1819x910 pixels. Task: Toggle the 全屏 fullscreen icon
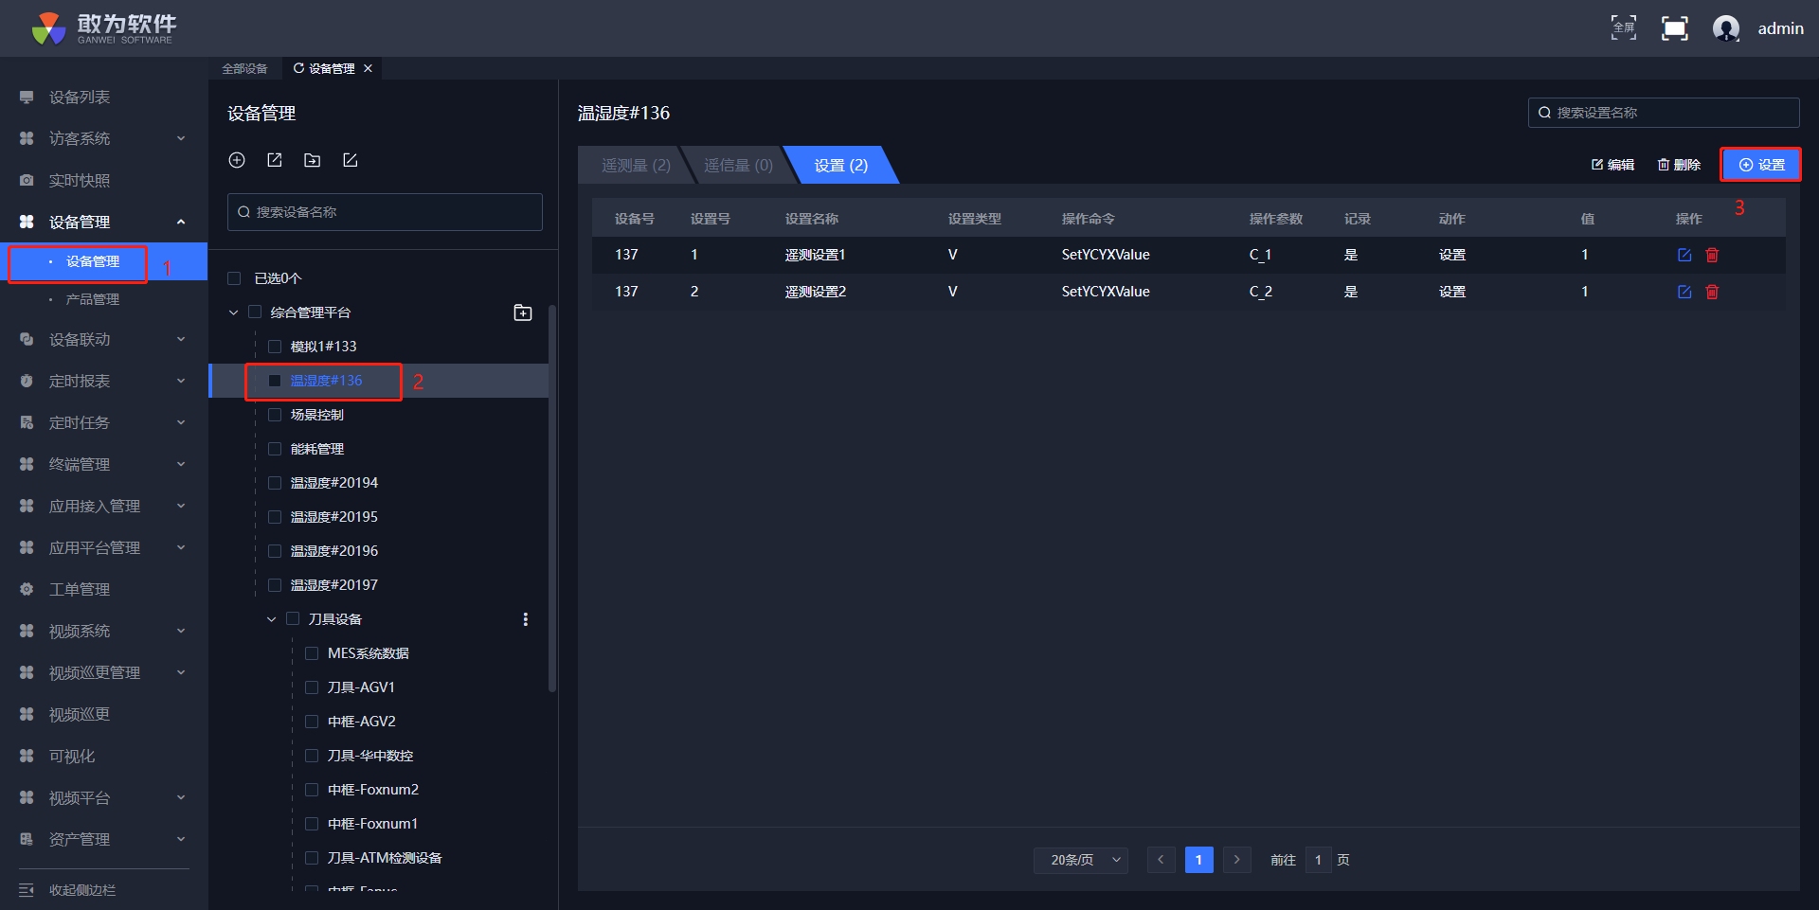1624,28
